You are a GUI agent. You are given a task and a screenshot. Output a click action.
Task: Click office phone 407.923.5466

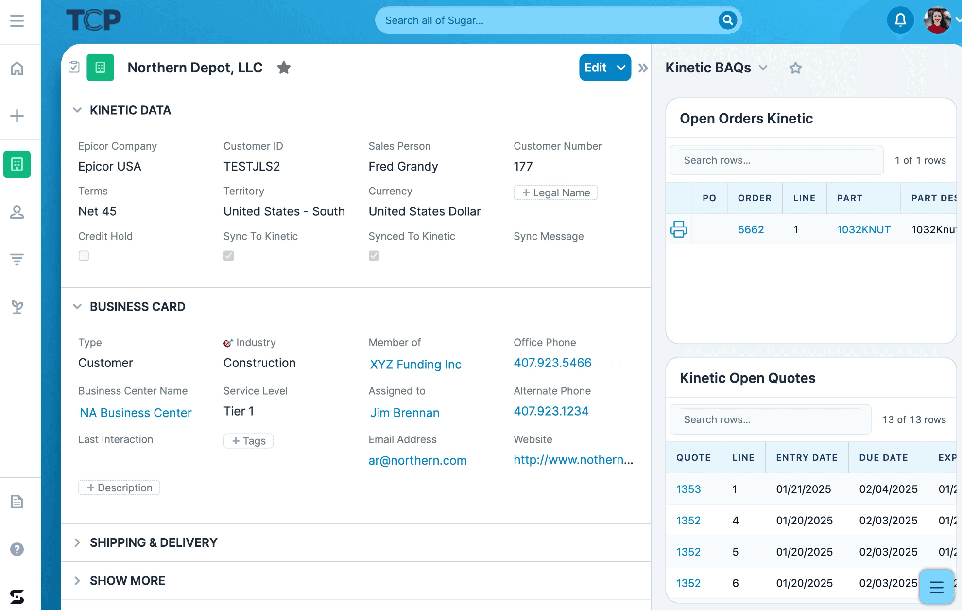tap(552, 363)
